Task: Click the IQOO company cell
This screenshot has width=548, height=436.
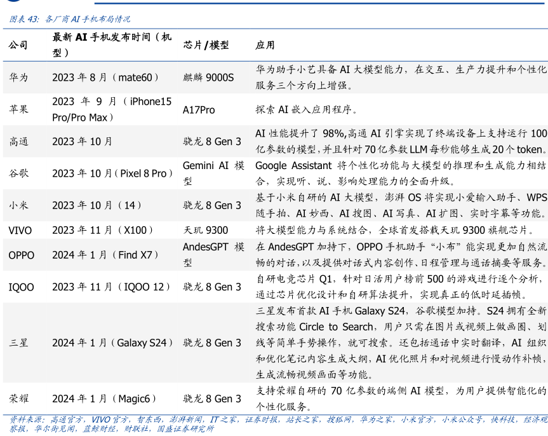Action: pos(21,287)
